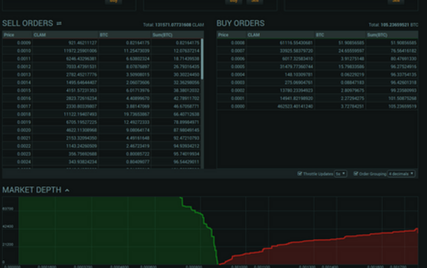
Task: Toggle the Order Grouping checkbox
Action: (356, 173)
